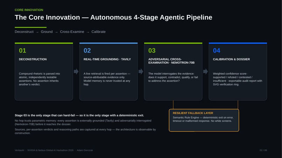Click the stage number '03'
The height and width of the screenshot is (158, 282).
(152, 51)
